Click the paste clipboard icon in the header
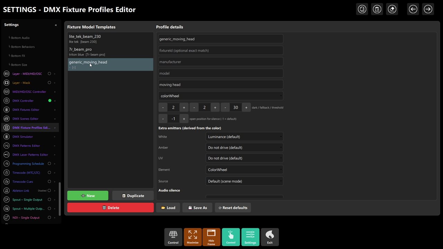This screenshot has width=443, height=249. pos(377,9)
